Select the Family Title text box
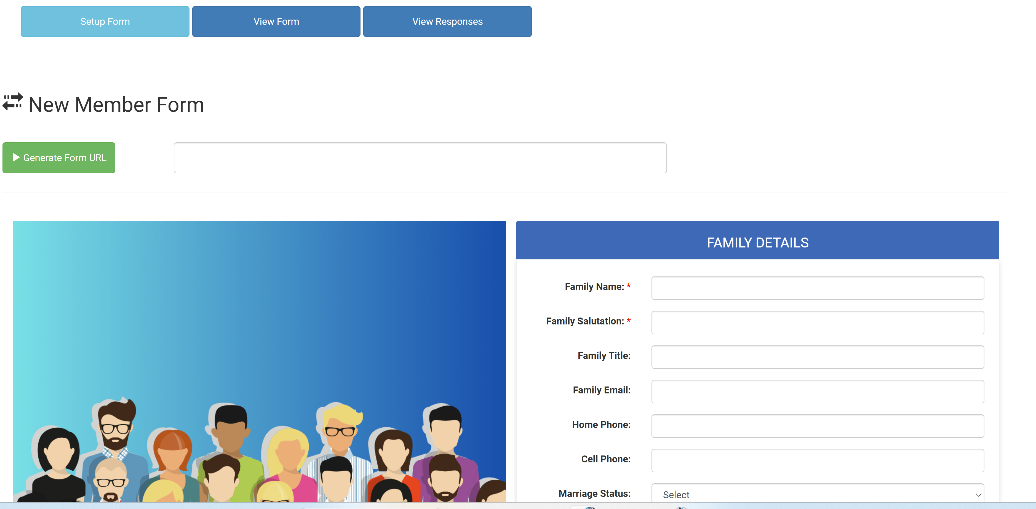Image resolution: width=1036 pixels, height=509 pixels. [817, 357]
